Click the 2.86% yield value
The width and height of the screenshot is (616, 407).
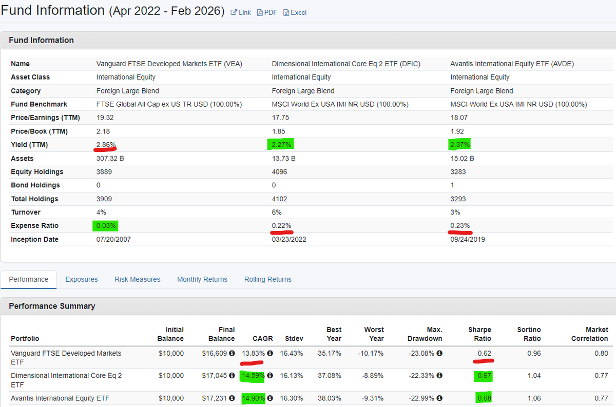[x=106, y=145]
